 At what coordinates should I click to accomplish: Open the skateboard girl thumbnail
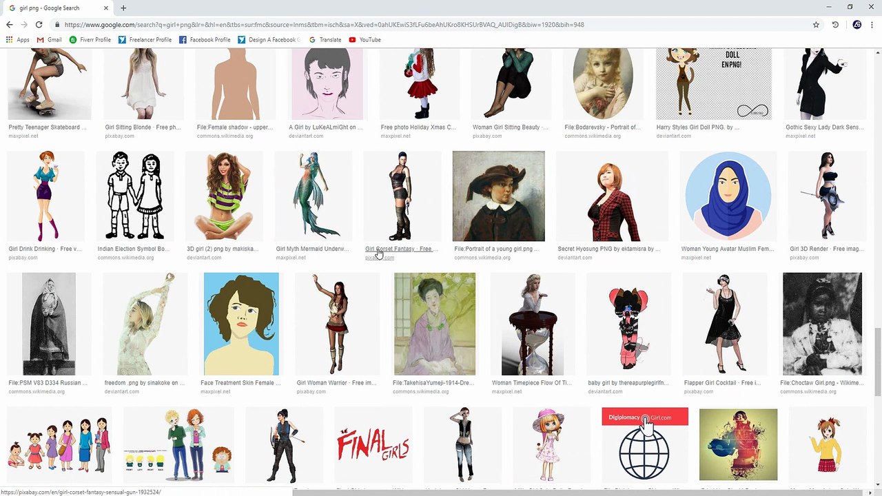click(x=50, y=84)
